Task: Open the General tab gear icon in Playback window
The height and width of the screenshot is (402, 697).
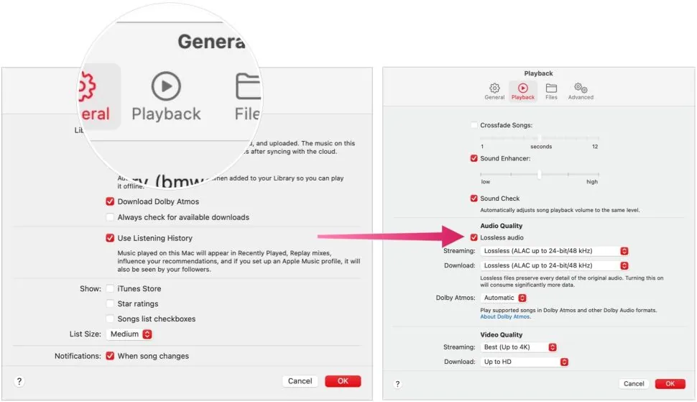Action: pos(494,88)
